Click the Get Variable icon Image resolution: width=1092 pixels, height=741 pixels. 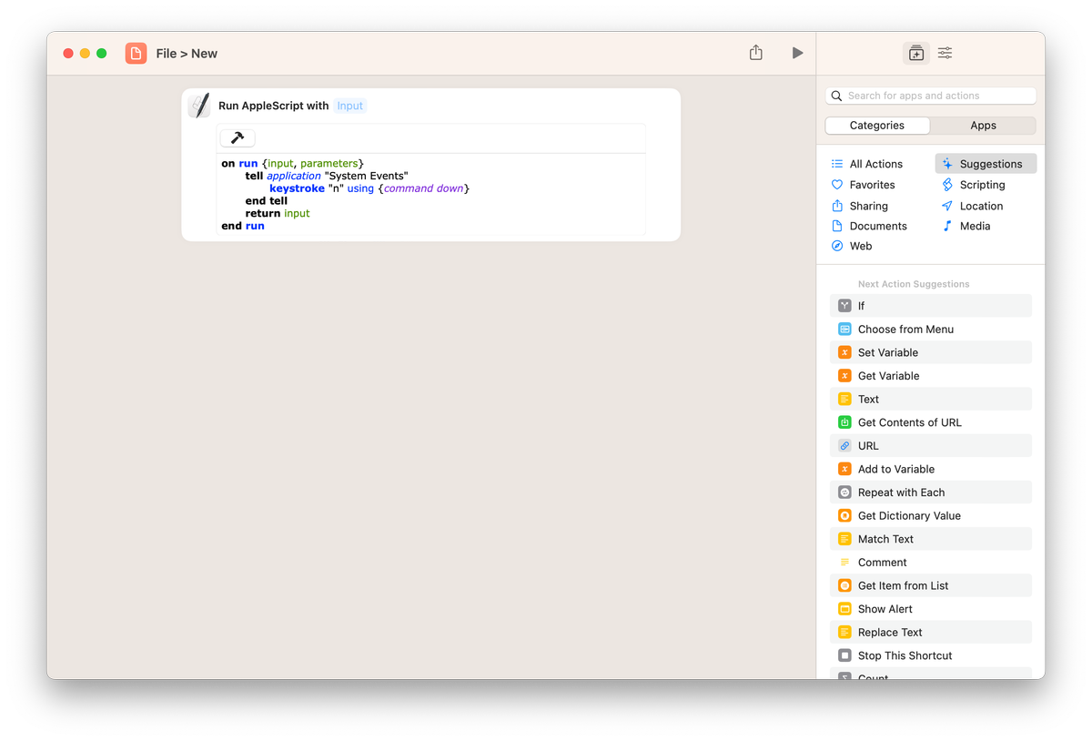coord(844,376)
